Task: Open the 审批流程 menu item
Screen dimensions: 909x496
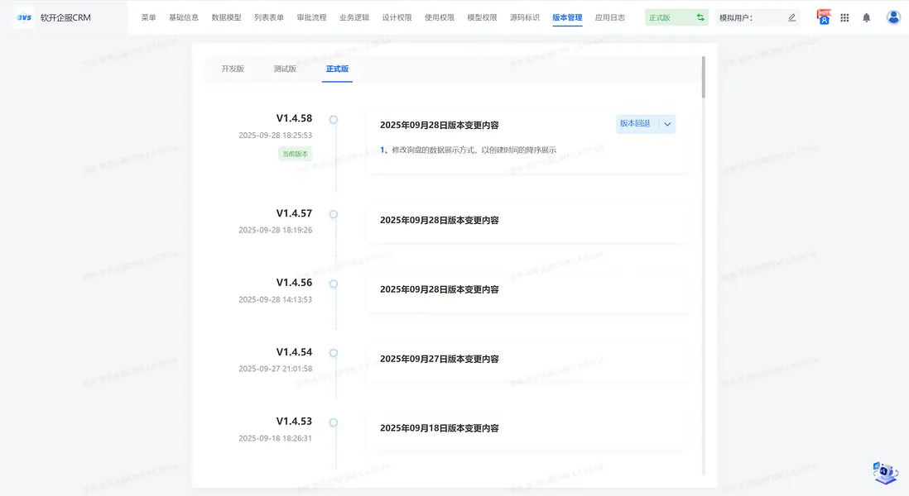Action: point(312,17)
